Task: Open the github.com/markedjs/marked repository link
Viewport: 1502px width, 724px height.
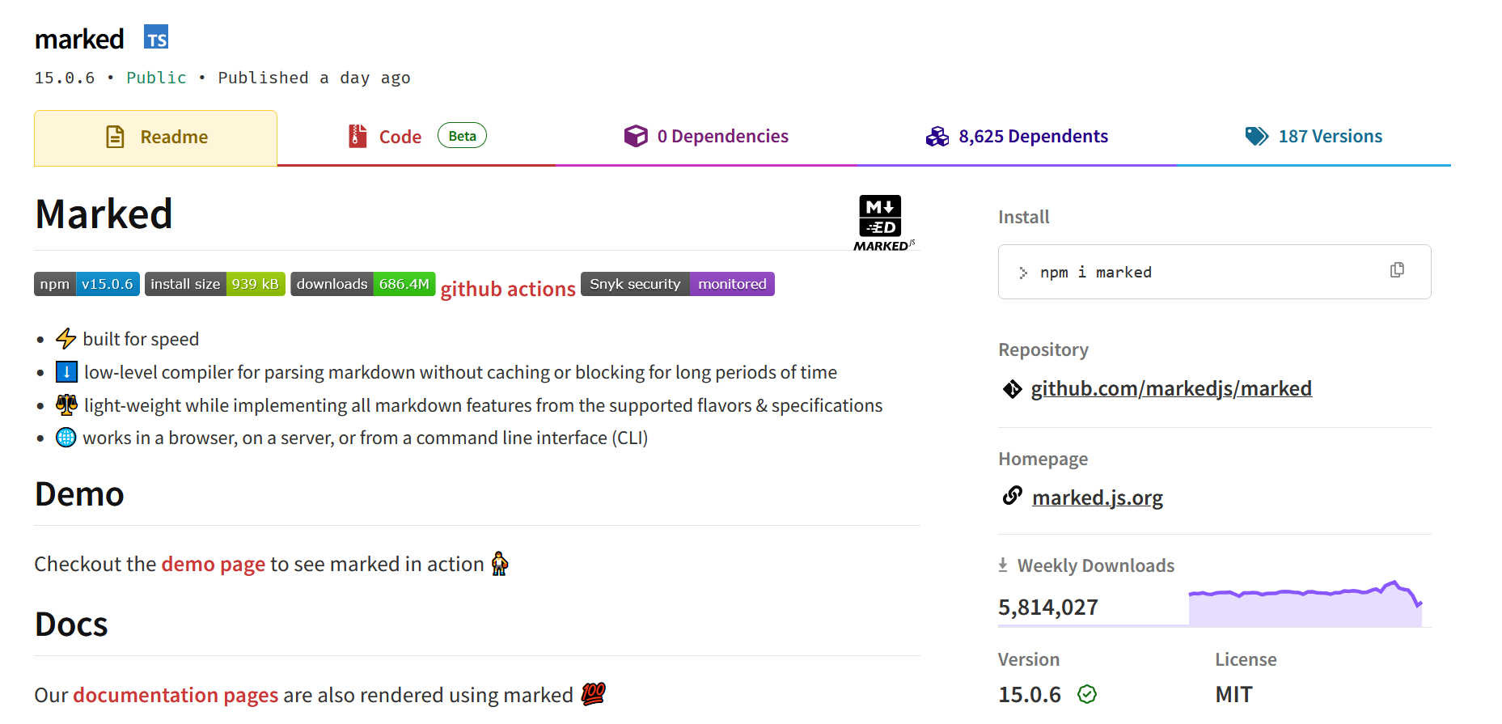Action: [x=1171, y=388]
